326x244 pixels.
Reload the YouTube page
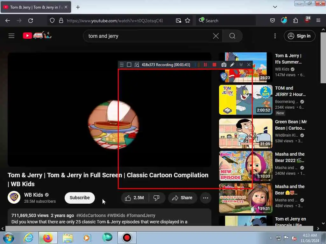click(31, 21)
